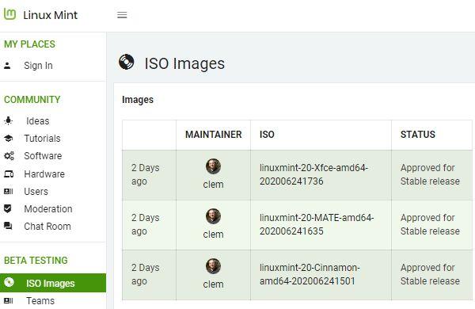Click the Ideas lightbulb icon
The image size is (475, 309).
point(9,120)
